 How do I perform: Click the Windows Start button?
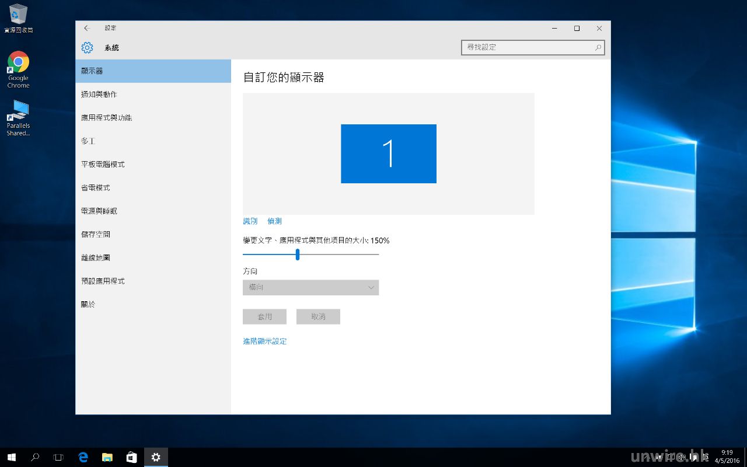[11, 457]
